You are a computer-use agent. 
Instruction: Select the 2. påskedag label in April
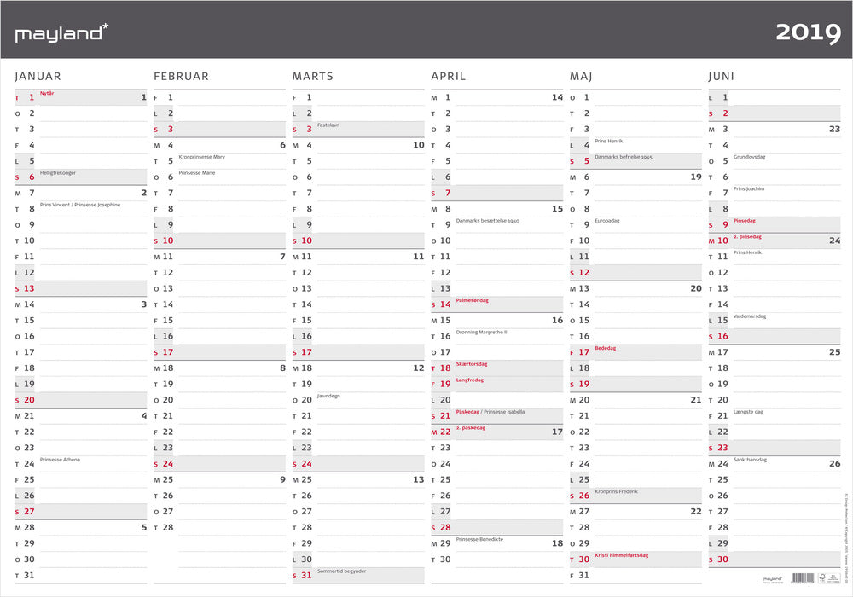[x=471, y=428]
